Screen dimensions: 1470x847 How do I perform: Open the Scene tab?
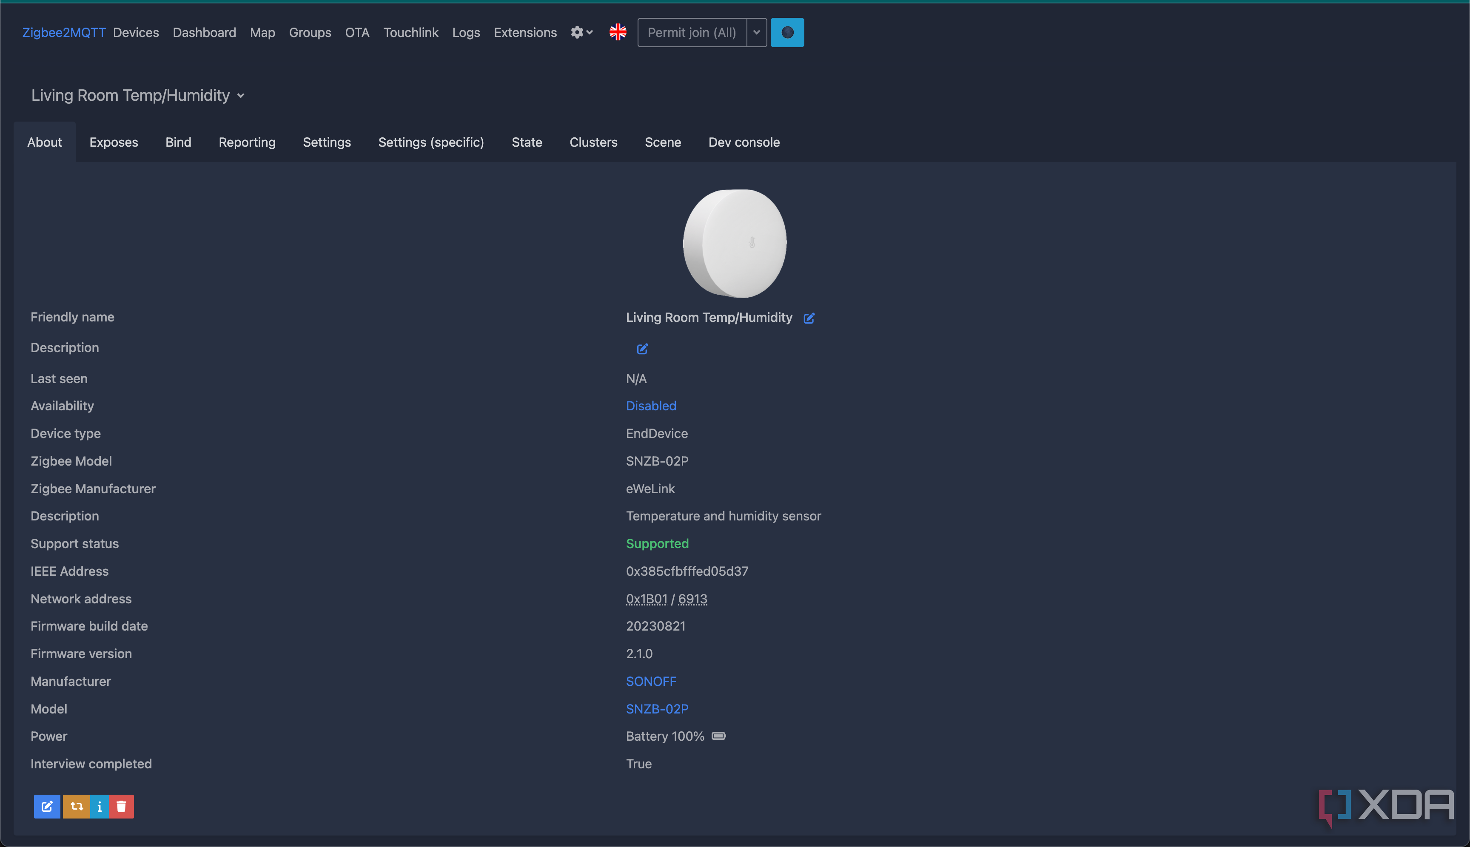663,142
